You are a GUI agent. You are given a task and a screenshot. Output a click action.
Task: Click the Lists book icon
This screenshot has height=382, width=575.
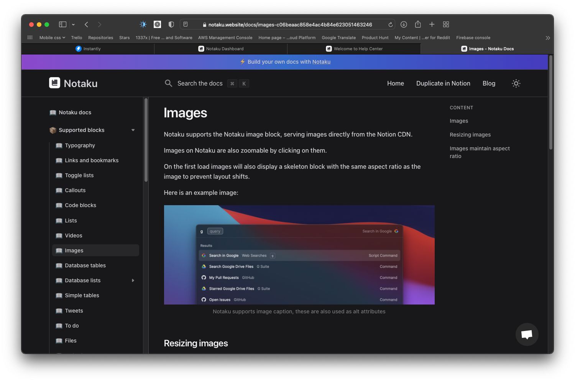pyautogui.click(x=59, y=221)
